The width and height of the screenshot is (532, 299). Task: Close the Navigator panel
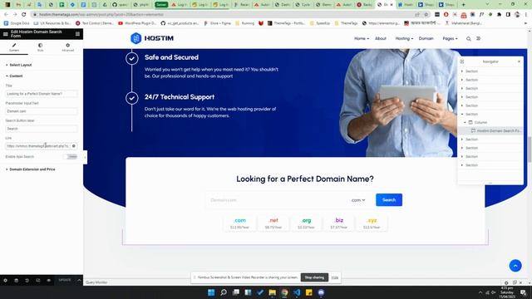[519, 61]
